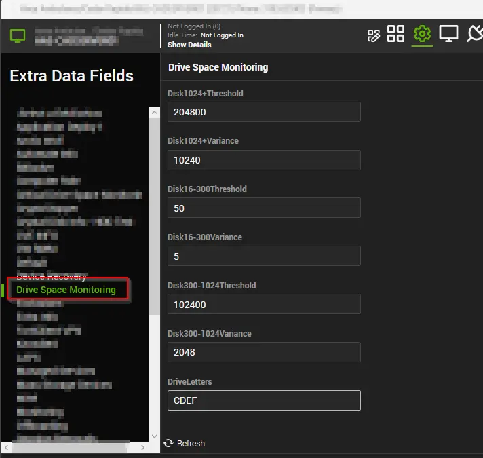Image resolution: width=483 pixels, height=458 pixels.
Task: Click Show Details link
Action: point(189,45)
